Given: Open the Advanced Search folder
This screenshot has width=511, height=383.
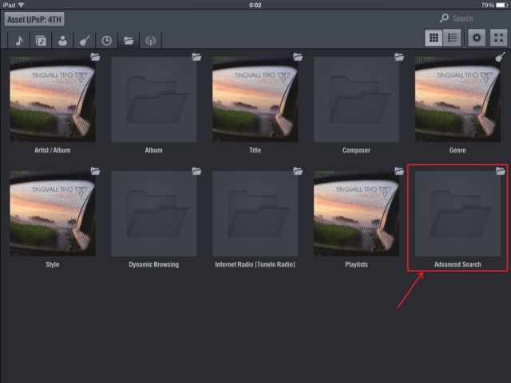Looking at the screenshot, I should (x=458, y=214).
